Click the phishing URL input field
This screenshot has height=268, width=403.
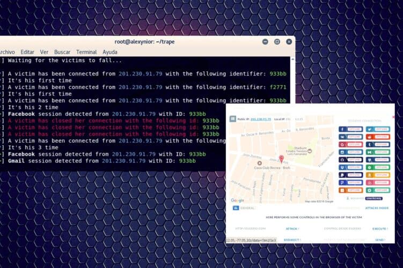tap(251, 228)
